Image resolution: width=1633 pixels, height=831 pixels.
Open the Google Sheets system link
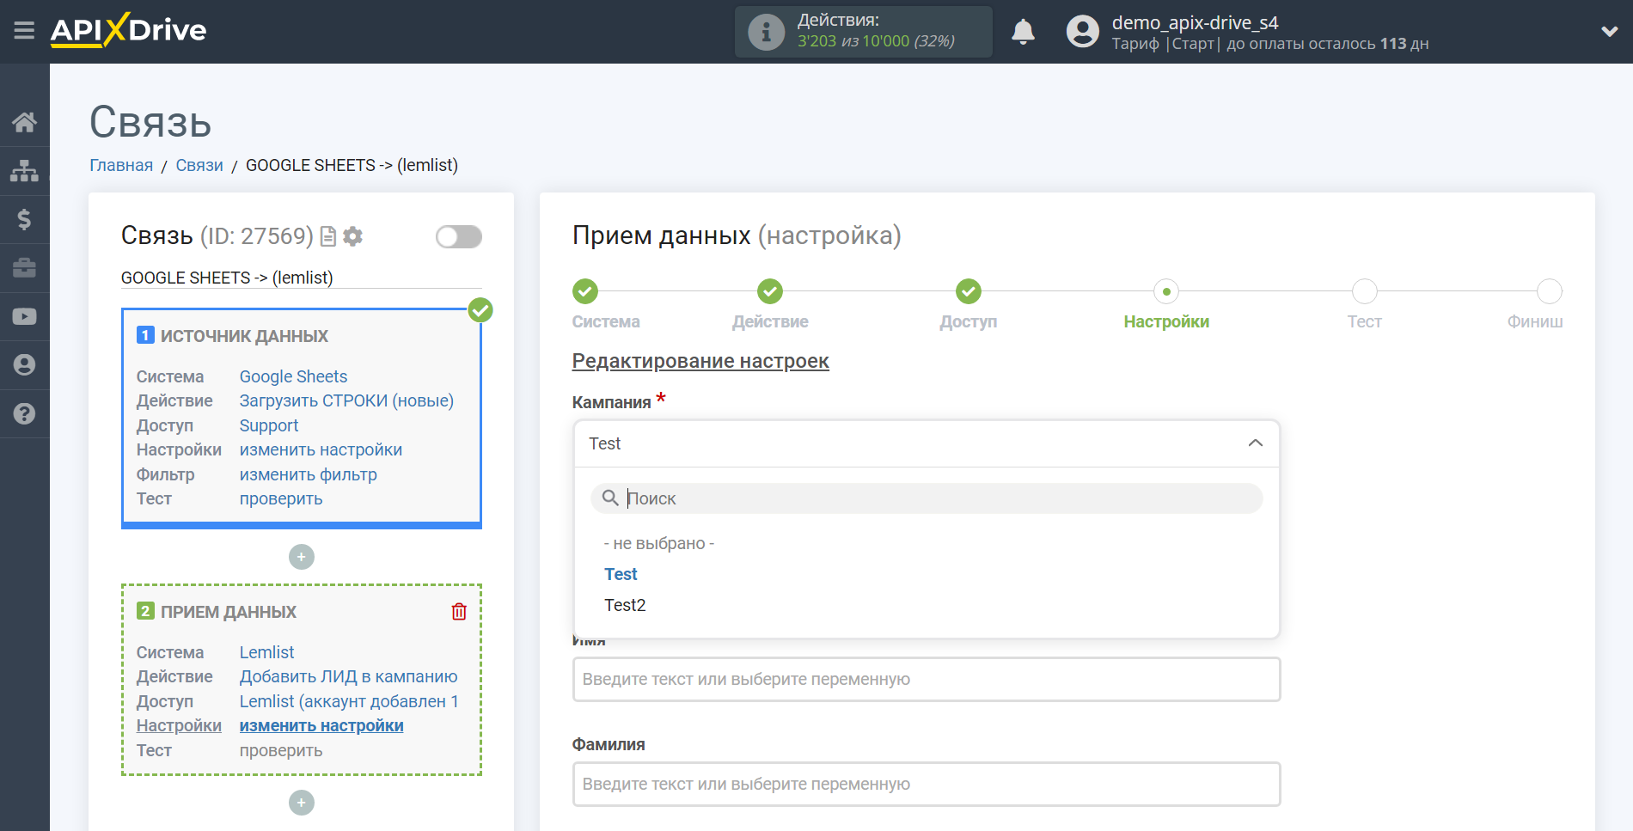(293, 376)
